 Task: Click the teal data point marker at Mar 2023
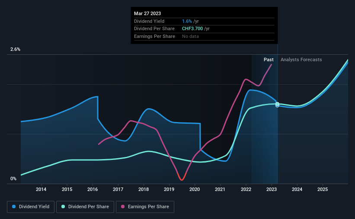277,104
